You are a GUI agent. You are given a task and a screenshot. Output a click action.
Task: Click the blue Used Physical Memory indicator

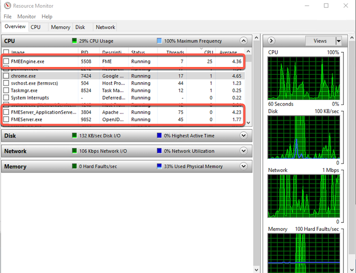159,167
